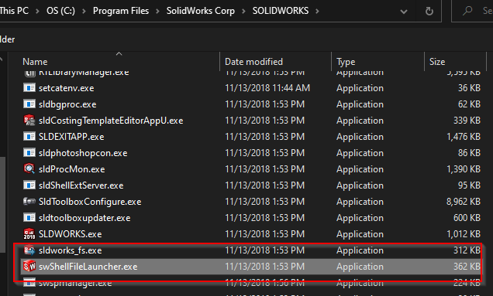493x296 pixels.
Task: Select the sldworks_fs.exe icon
Action: click(x=29, y=250)
